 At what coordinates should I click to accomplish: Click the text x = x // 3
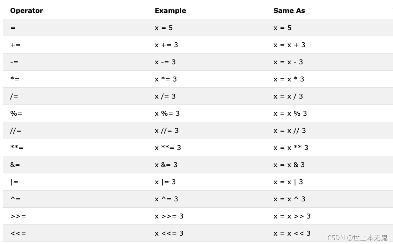click(x=290, y=131)
